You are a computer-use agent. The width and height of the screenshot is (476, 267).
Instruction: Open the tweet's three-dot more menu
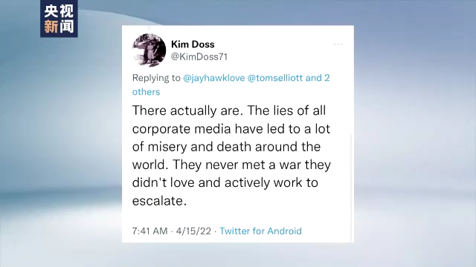(338, 44)
